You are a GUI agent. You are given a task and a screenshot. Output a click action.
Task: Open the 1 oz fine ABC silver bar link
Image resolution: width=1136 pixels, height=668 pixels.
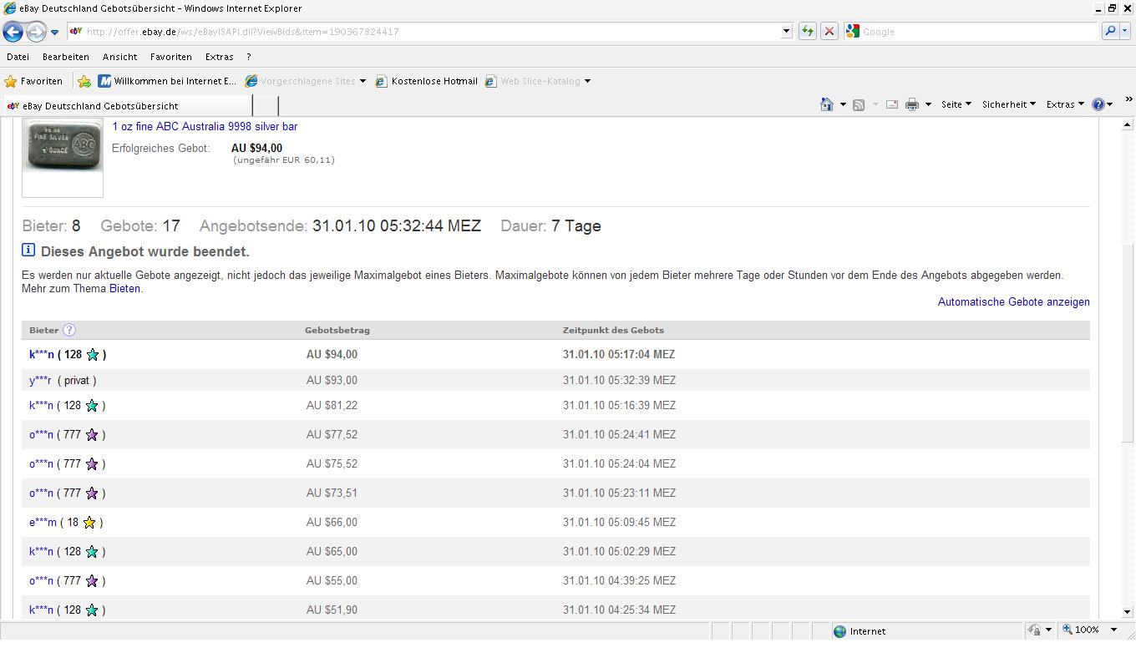[205, 127]
